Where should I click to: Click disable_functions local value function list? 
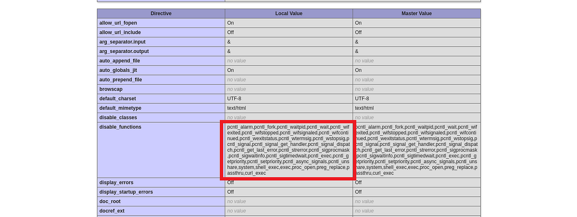pos(288,150)
